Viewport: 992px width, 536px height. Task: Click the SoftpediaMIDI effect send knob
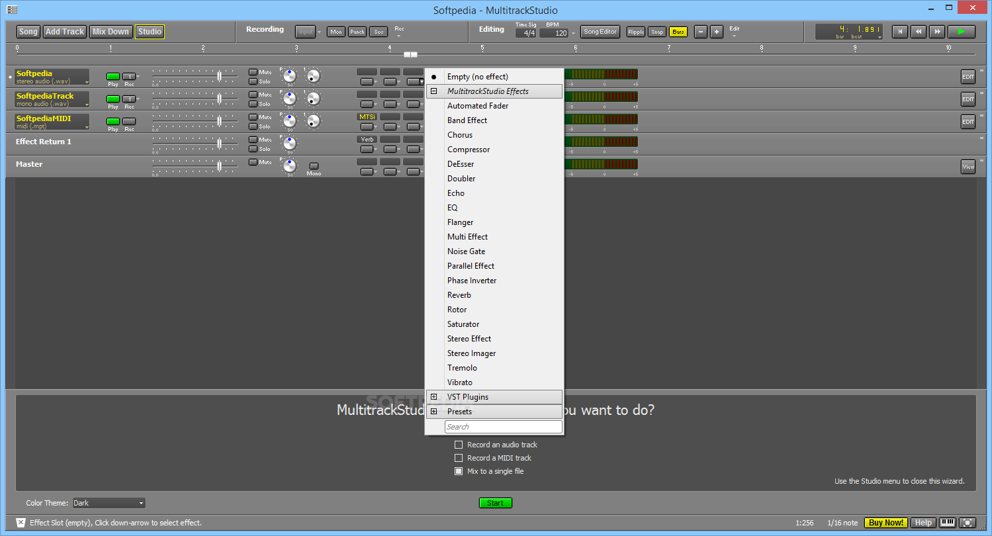(x=313, y=121)
